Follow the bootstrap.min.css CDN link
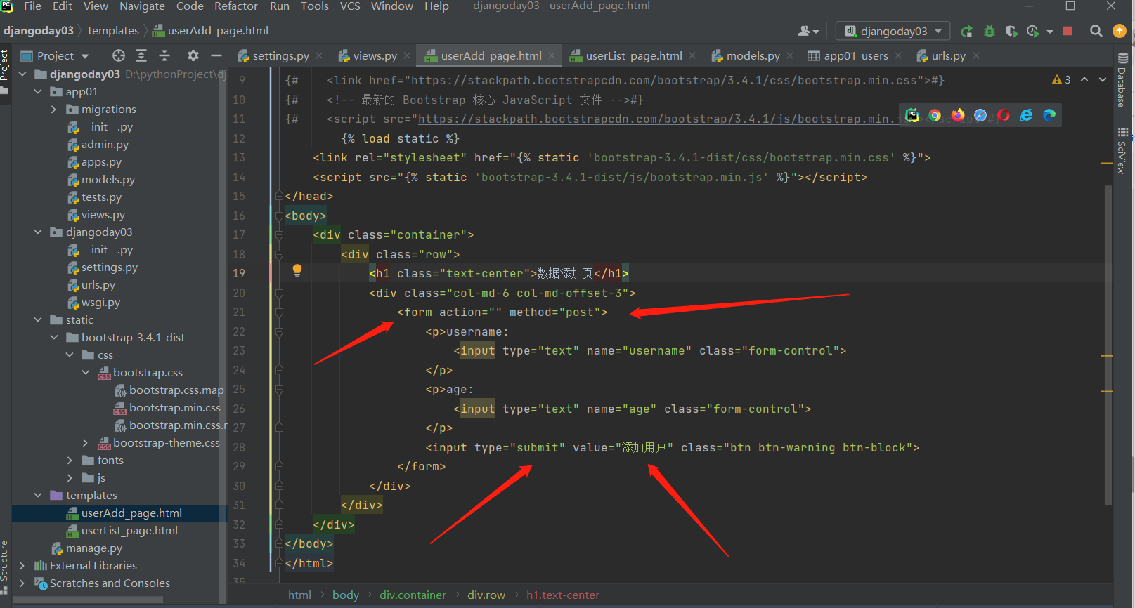The height and width of the screenshot is (608, 1135). coord(664,81)
